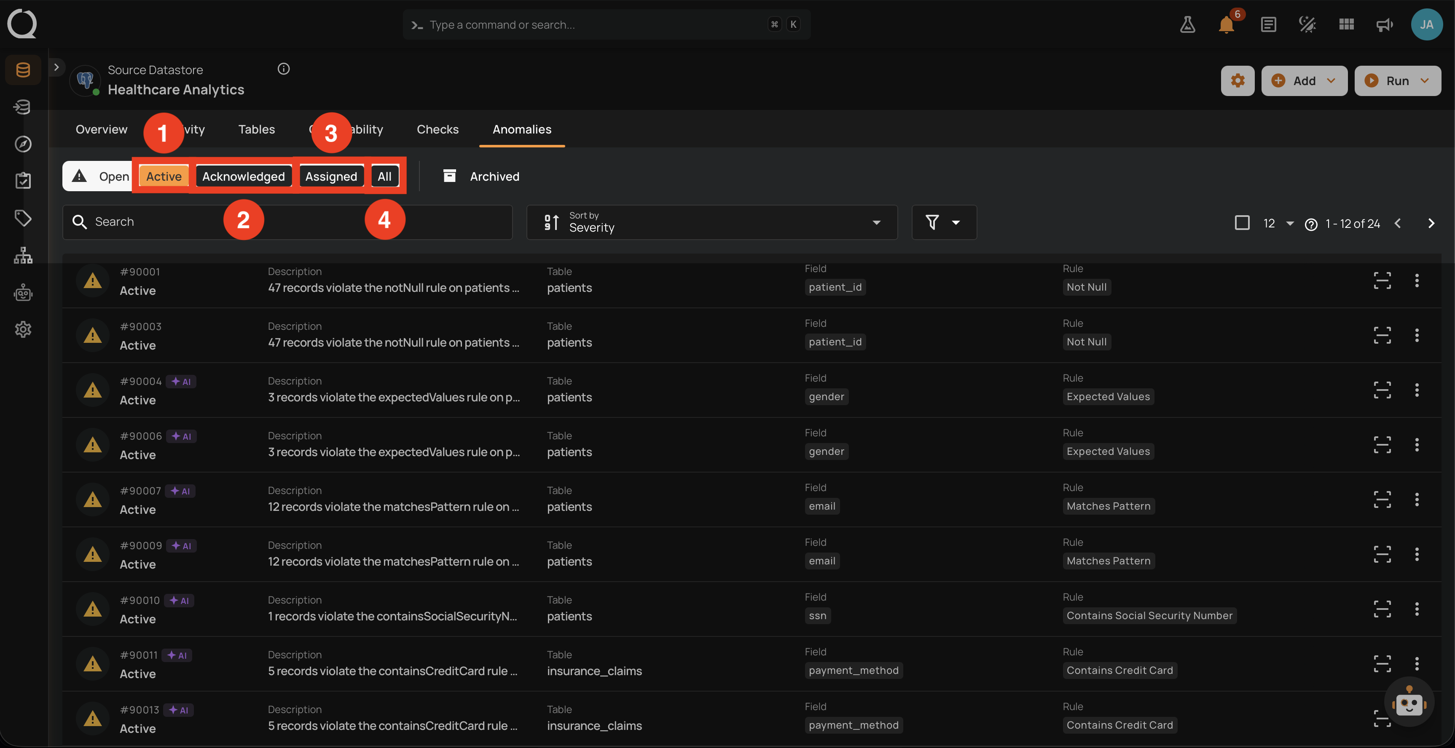Image resolution: width=1455 pixels, height=748 pixels.
Task: Preview anomaly #90004 with scan icon
Action: click(x=1382, y=390)
